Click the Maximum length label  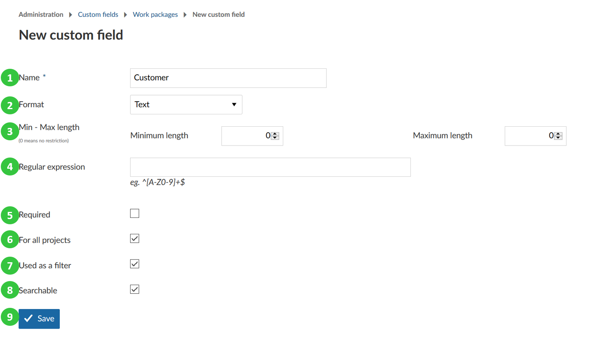pyautogui.click(x=442, y=136)
